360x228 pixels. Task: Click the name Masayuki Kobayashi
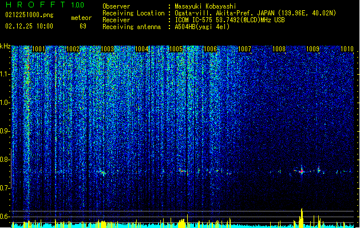[x=205, y=6]
